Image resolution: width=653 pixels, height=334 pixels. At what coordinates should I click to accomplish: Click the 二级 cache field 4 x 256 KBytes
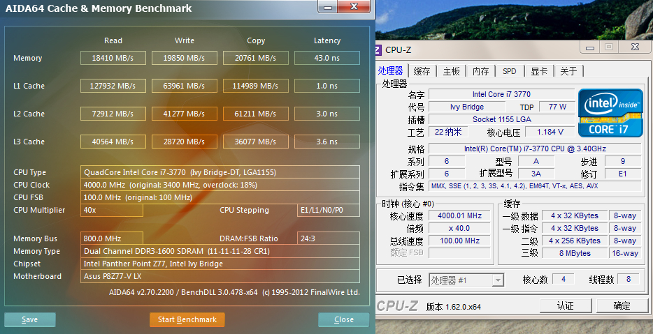[574, 241]
